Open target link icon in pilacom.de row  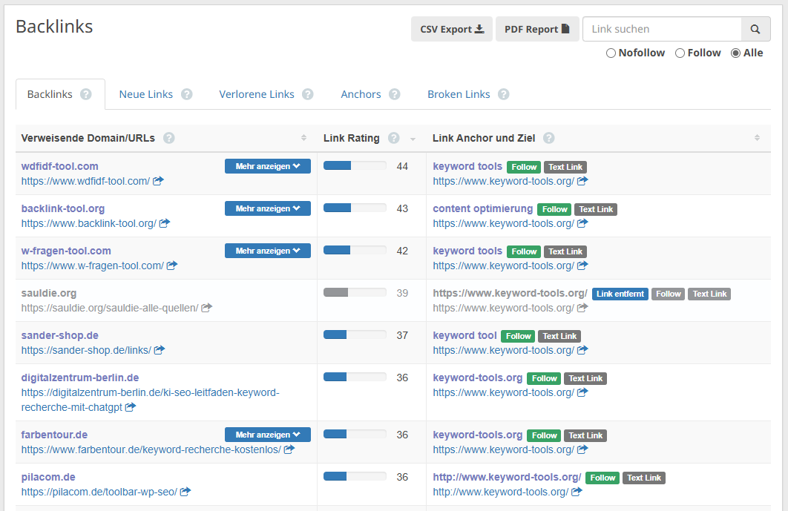tap(577, 492)
